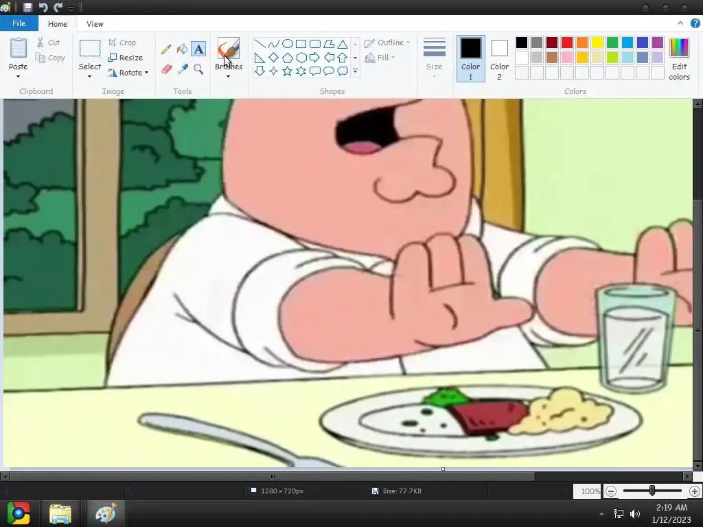Select the Eraser tool
The width and height of the screenshot is (703, 527).
pos(166,69)
